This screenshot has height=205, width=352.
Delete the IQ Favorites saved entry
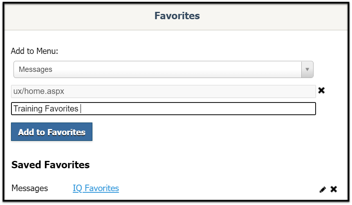(x=334, y=189)
